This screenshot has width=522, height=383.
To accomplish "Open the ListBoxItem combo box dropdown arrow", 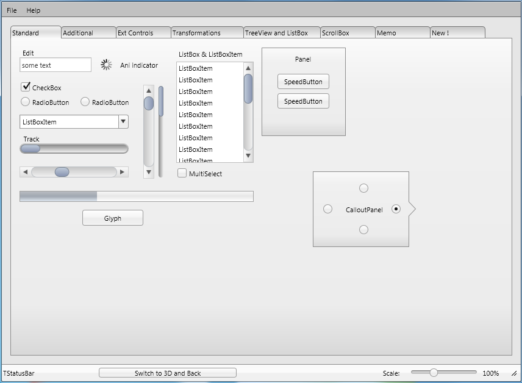I will click(123, 121).
